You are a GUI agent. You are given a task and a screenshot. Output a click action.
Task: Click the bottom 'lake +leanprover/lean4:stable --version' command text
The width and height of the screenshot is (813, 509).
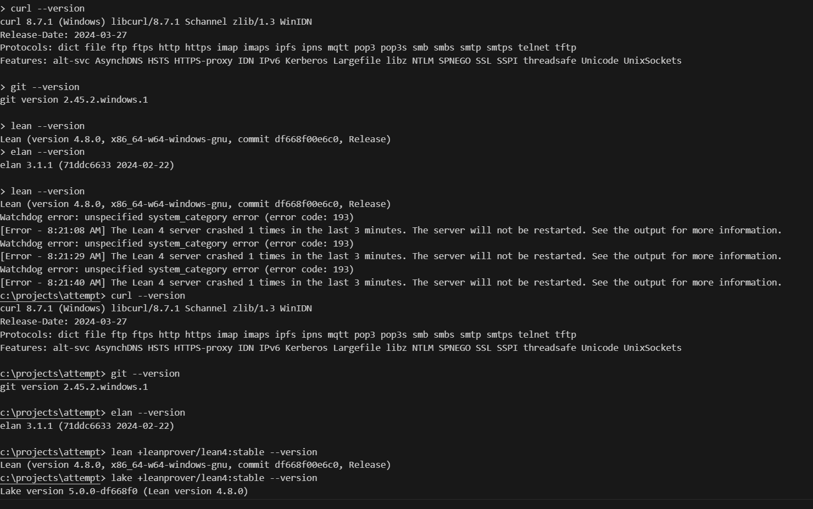[214, 478]
